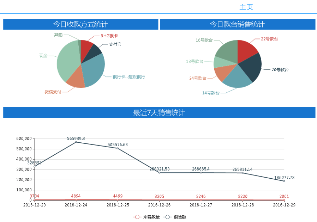Click the orange 24号款台 pie slice
The height and width of the screenshot is (222, 317).
223,72
